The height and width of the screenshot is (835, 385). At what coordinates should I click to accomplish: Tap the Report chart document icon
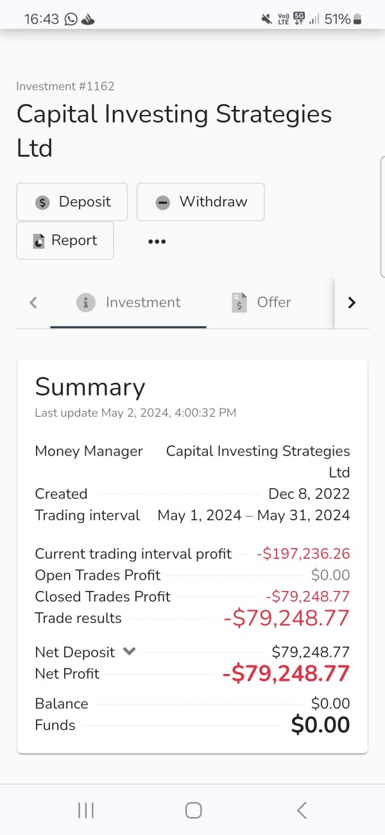click(39, 241)
